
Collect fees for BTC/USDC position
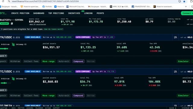(31, 96)
